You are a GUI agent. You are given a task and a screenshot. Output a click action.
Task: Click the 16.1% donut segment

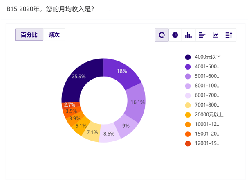[137, 102]
